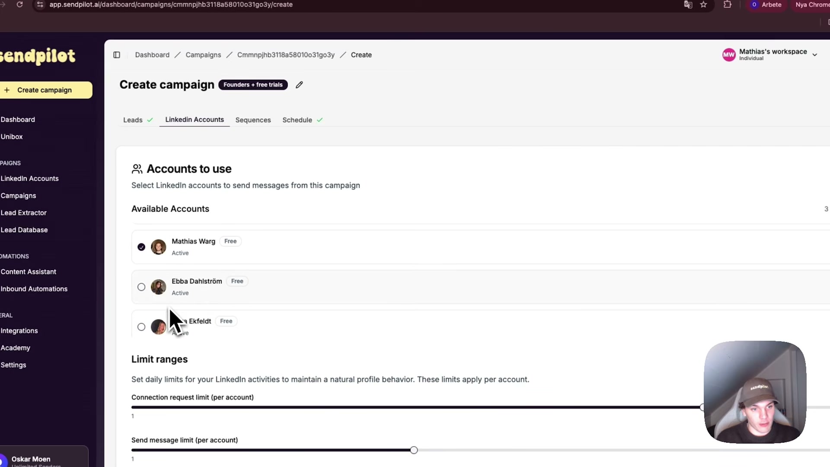Select the Ekfeldt account radio button
830x467 pixels.
pos(141,327)
